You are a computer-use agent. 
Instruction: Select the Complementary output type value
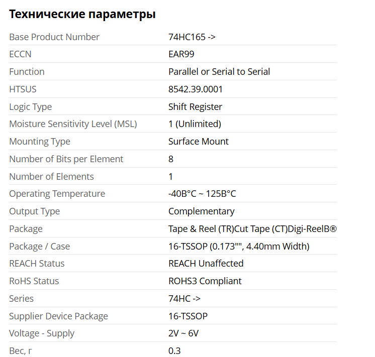point(201,211)
